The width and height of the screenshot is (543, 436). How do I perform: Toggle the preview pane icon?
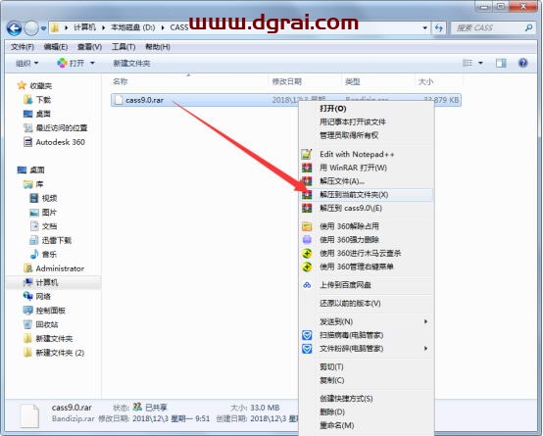[x=501, y=63]
